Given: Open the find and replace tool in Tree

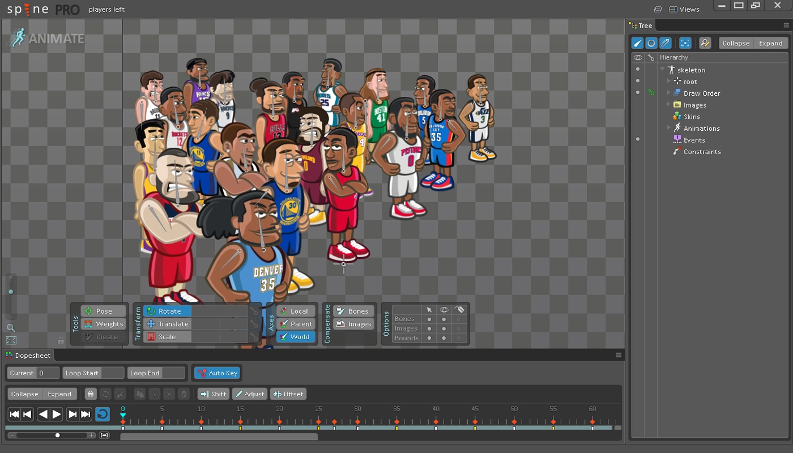Looking at the screenshot, I should 705,43.
